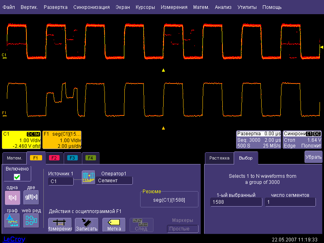Click the Метка label icon button
Viewport: 324px width, 243px height.
114,225
